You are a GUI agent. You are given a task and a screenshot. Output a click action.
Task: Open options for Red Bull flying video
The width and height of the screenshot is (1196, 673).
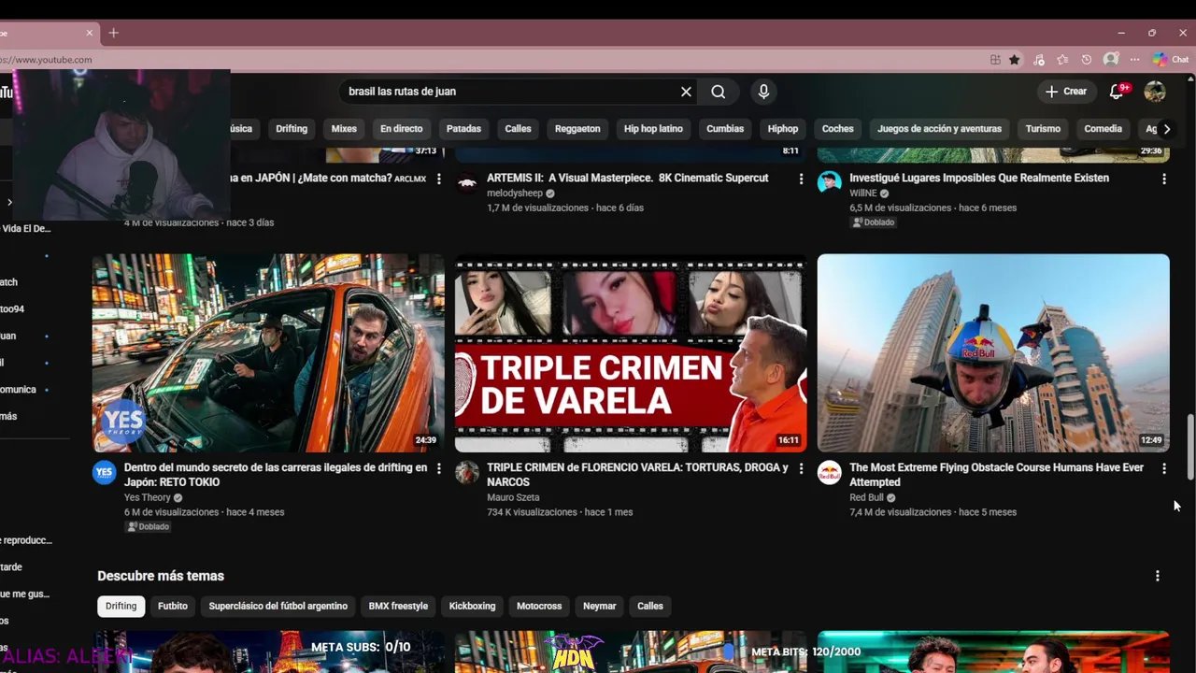pos(1163,468)
